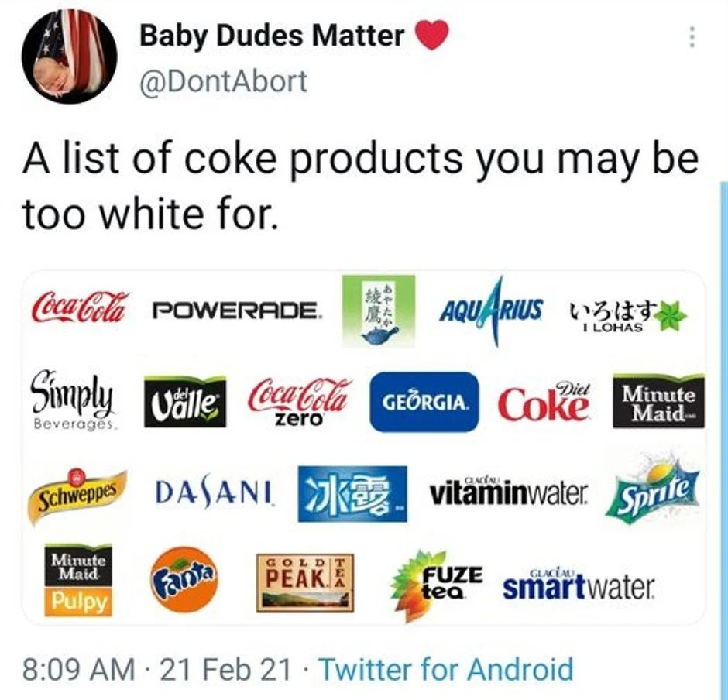728x700 pixels.
Task: Select the red heart beside the display name
Action: [431, 36]
